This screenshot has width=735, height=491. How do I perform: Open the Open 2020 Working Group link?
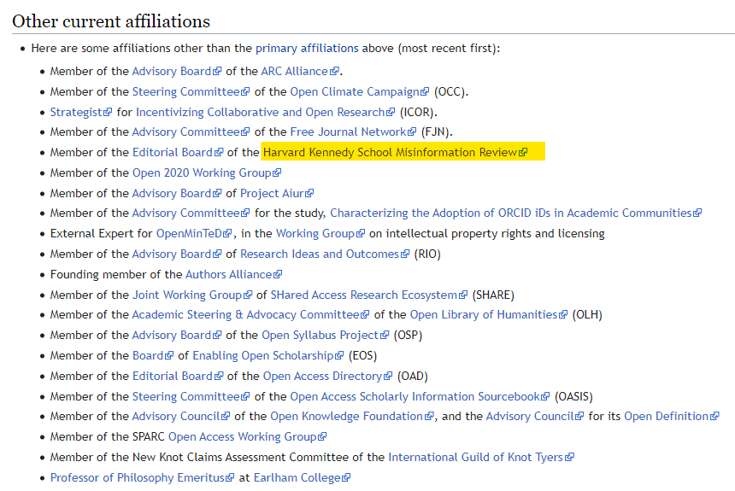(206, 172)
